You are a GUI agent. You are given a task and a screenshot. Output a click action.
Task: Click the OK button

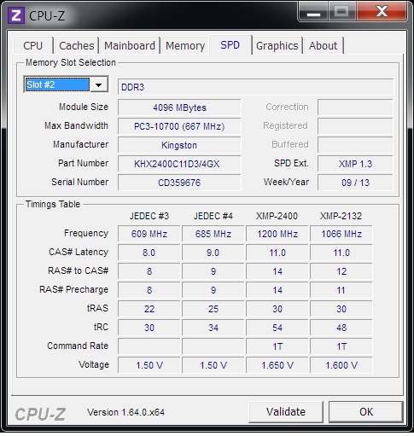pos(366,411)
